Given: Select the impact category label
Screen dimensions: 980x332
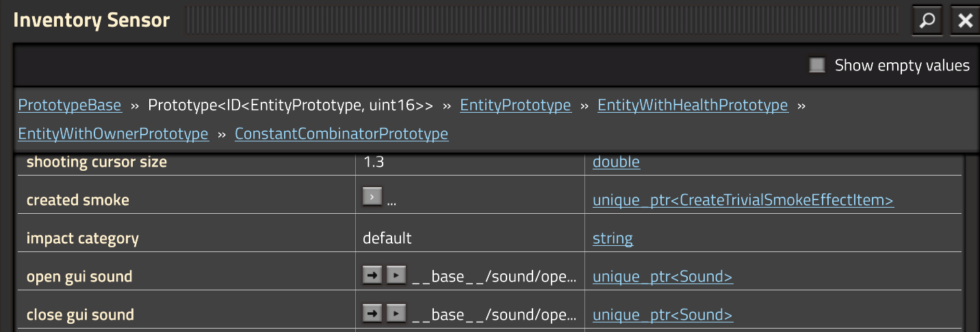Looking at the screenshot, I should tap(82, 238).
